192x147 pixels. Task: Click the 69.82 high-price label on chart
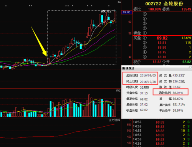(x=106, y=11)
